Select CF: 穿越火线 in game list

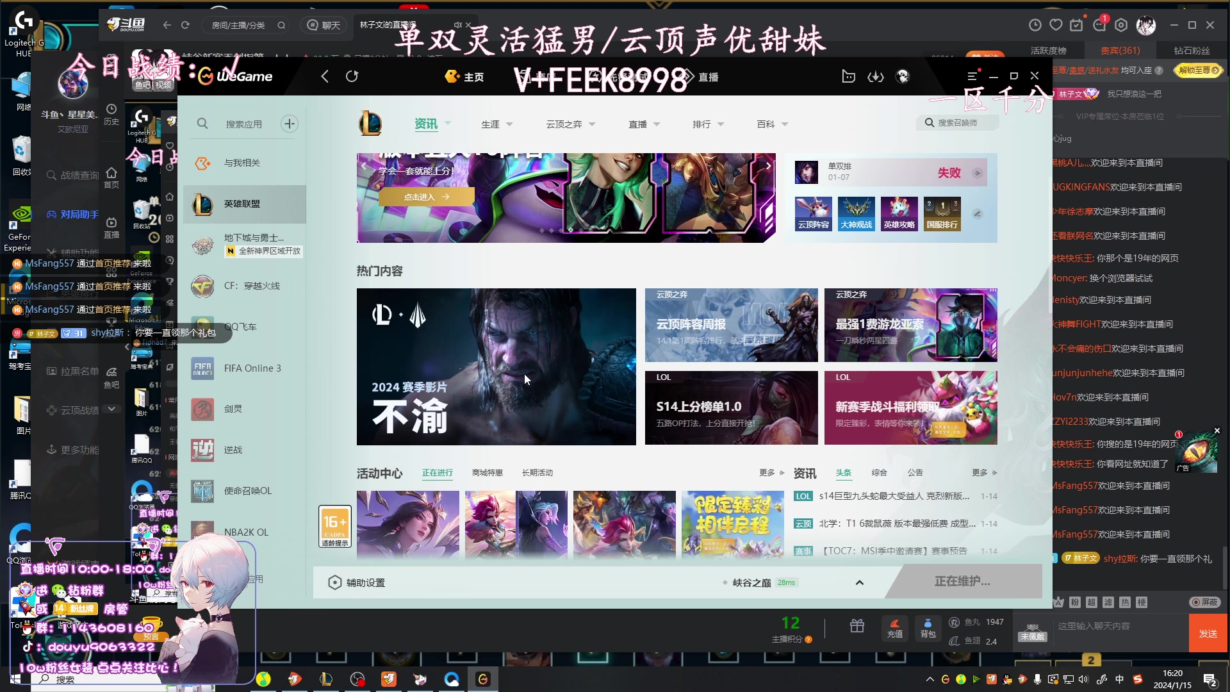coord(244,286)
